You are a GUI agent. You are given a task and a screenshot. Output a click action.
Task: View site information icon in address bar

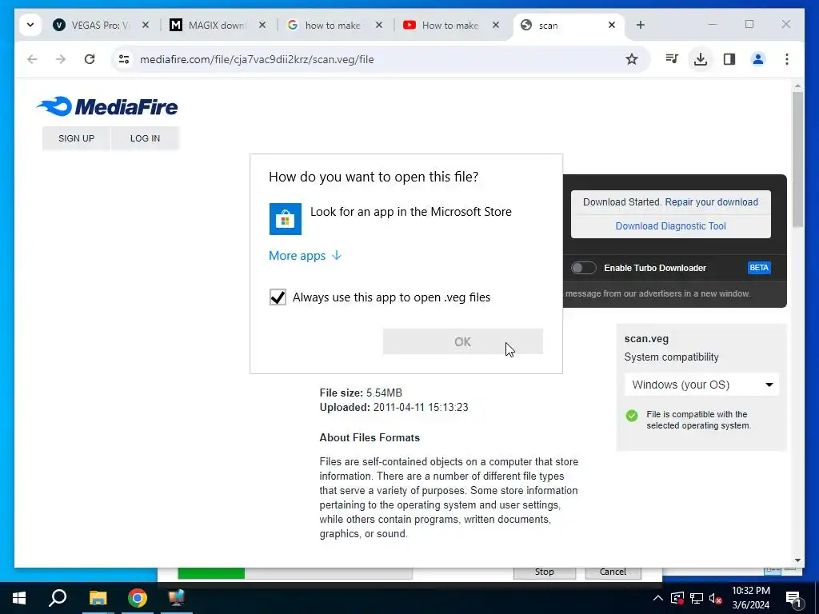pyautogui.click(x=124, y=59)
